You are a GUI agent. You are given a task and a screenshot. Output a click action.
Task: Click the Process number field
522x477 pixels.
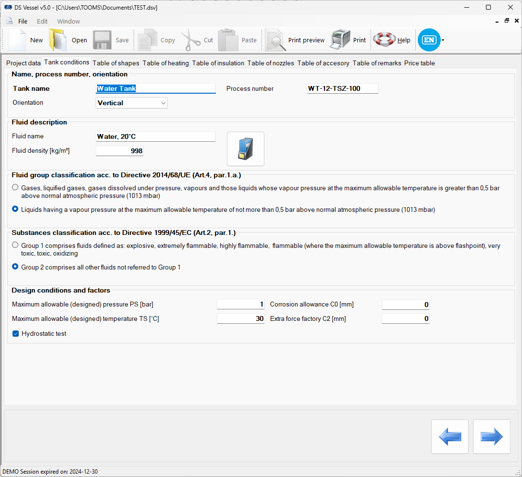342,88
